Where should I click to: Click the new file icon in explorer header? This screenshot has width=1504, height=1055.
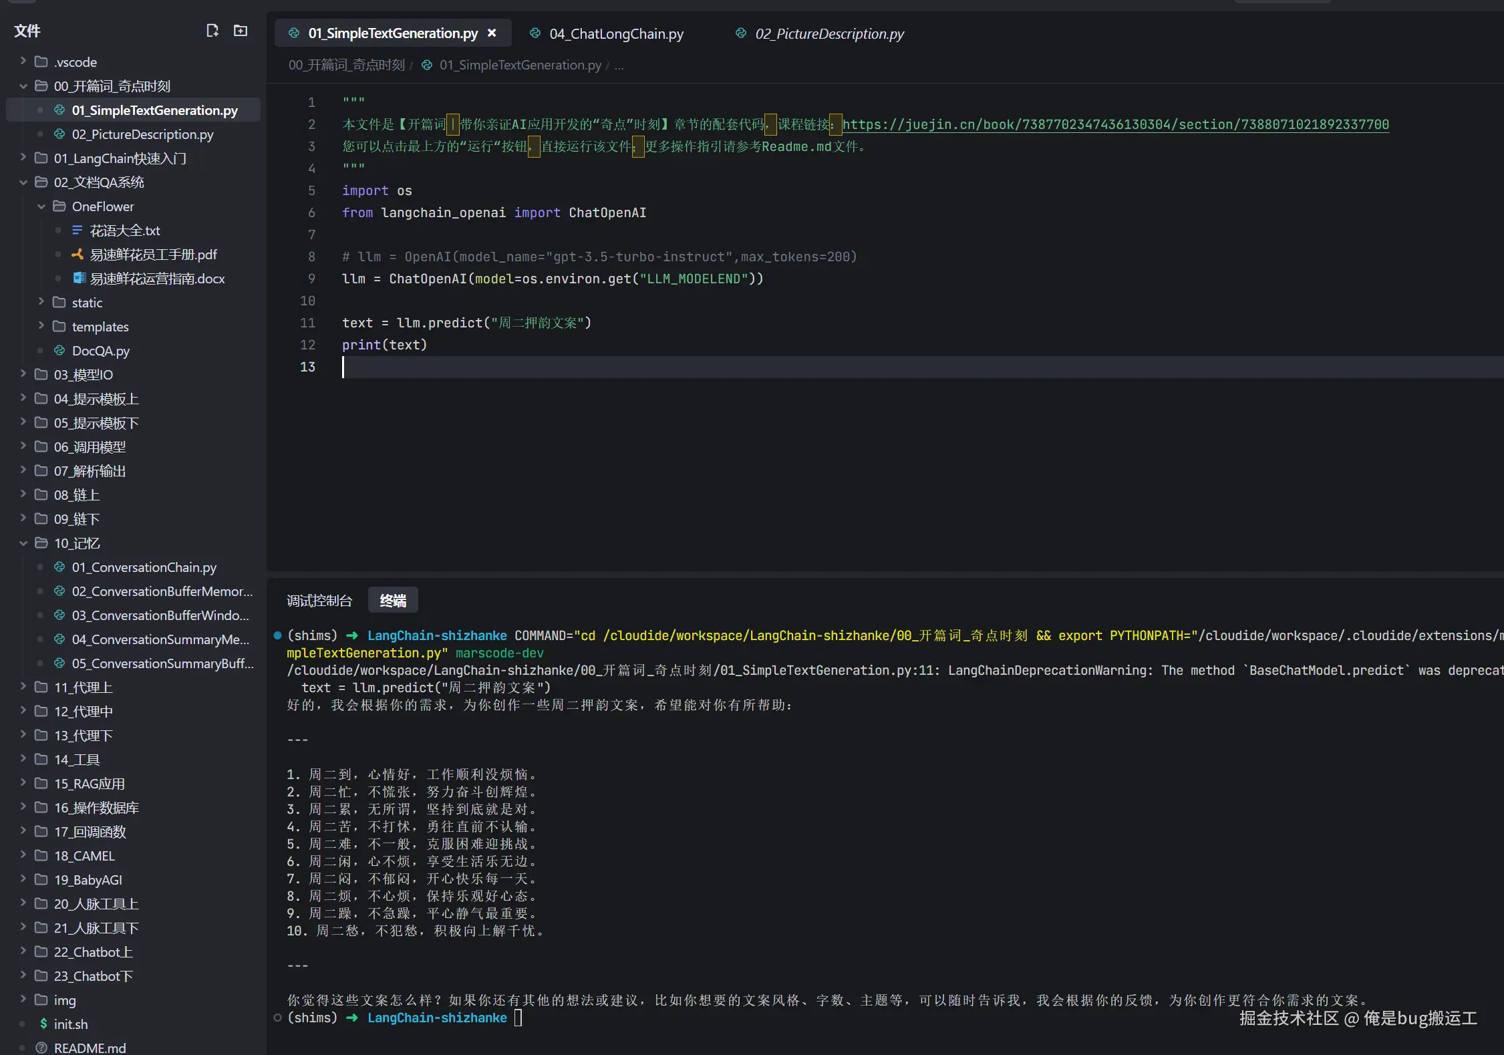[x=212, y=31]
